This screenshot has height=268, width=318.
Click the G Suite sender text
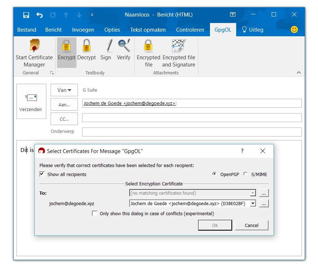click(x=90, y=90)
